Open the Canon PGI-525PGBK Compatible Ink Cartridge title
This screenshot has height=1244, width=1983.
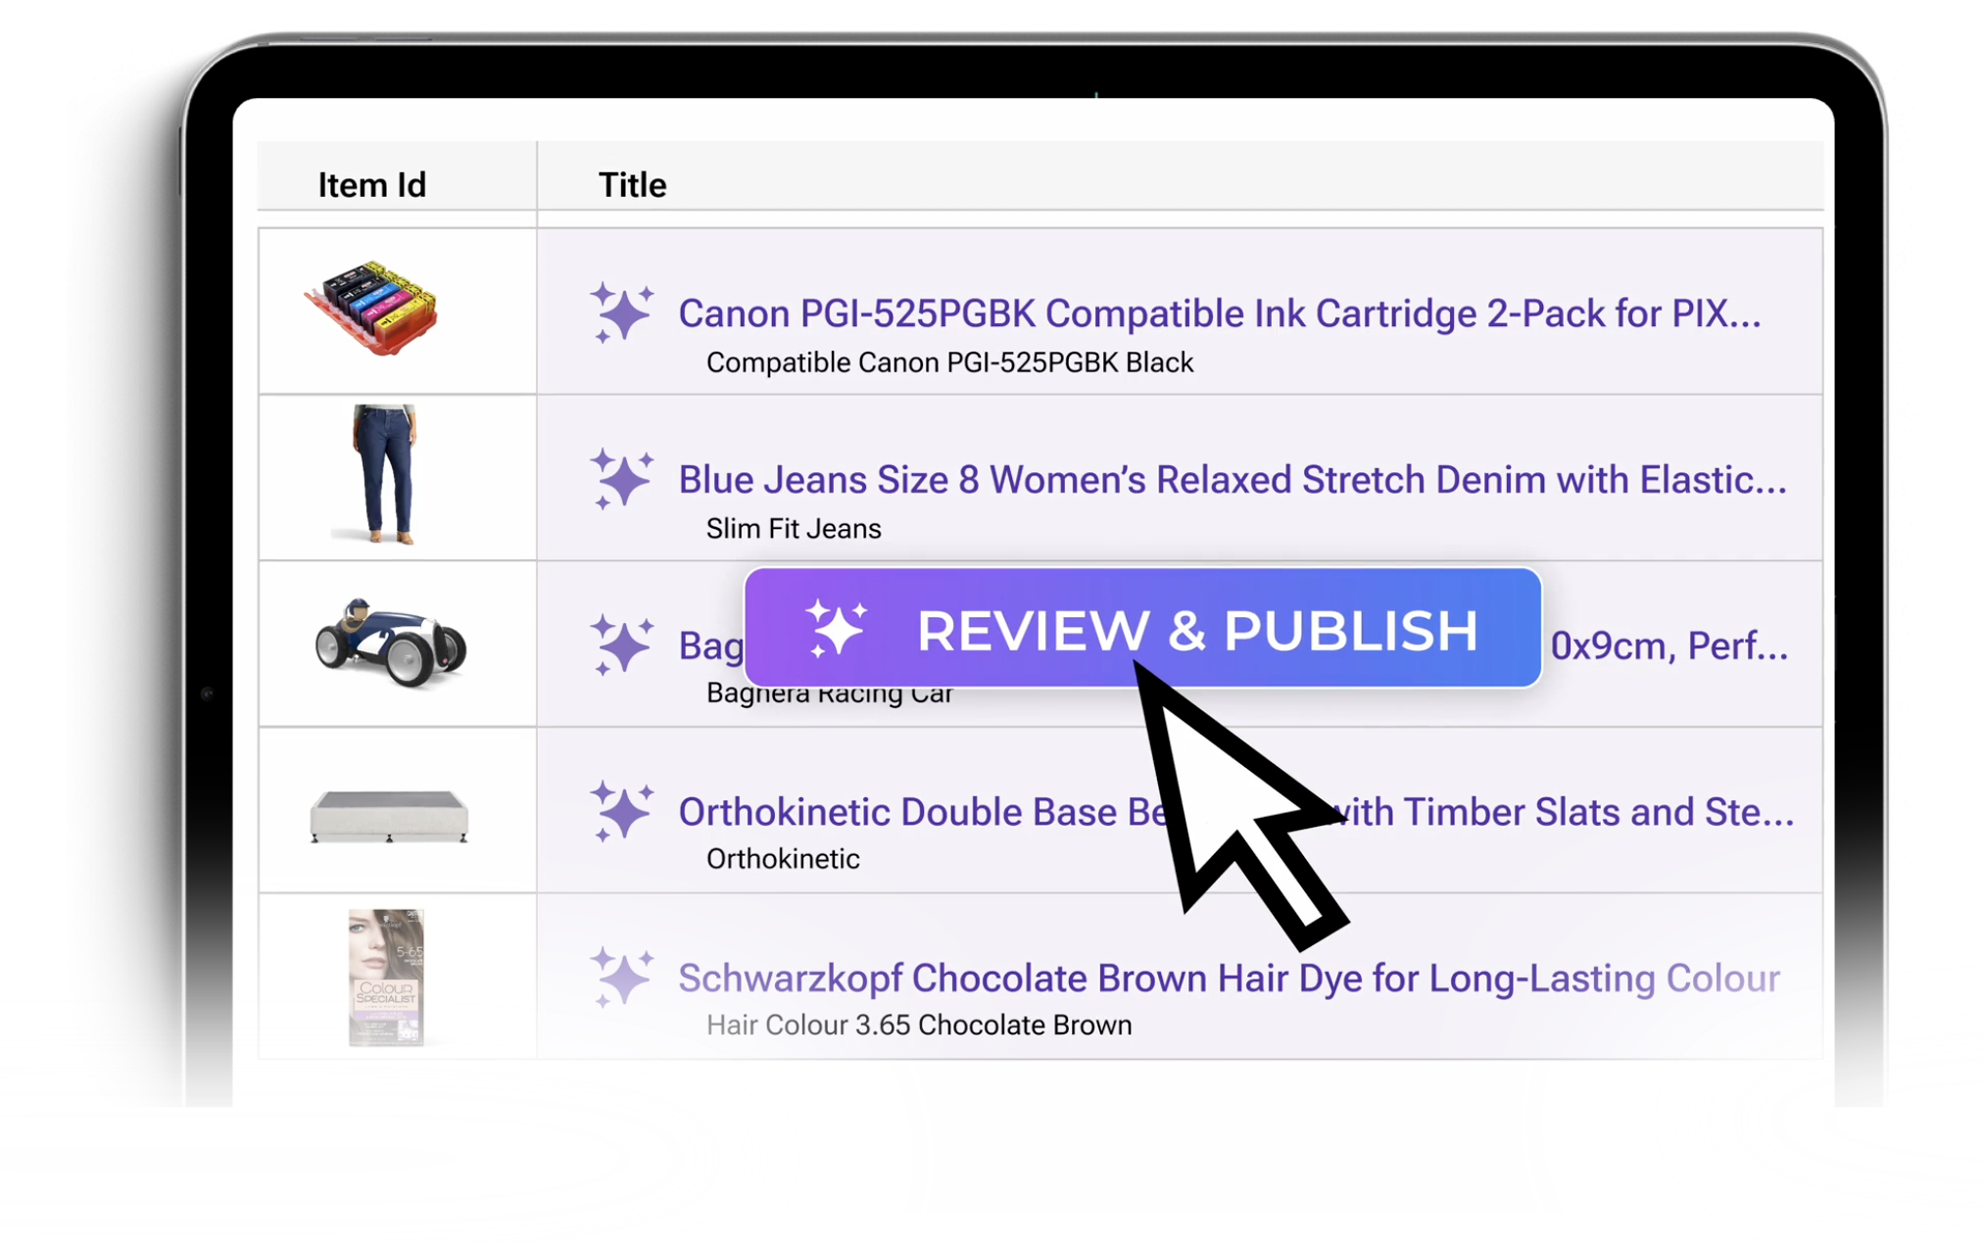(x=1220, y=313)
